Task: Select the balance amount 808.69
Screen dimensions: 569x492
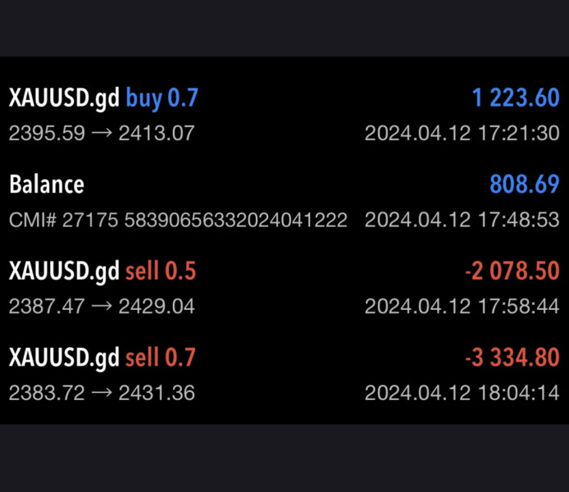Action: click(524, 184)
